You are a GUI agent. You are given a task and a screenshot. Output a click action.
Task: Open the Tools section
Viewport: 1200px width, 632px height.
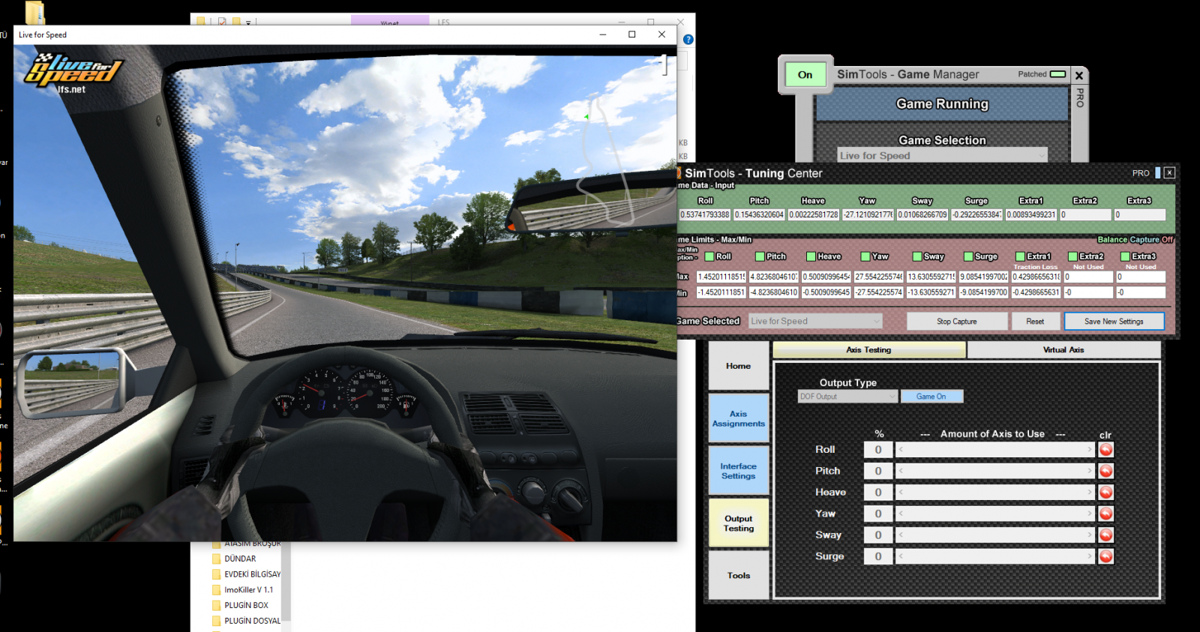(x=739, y=576)
